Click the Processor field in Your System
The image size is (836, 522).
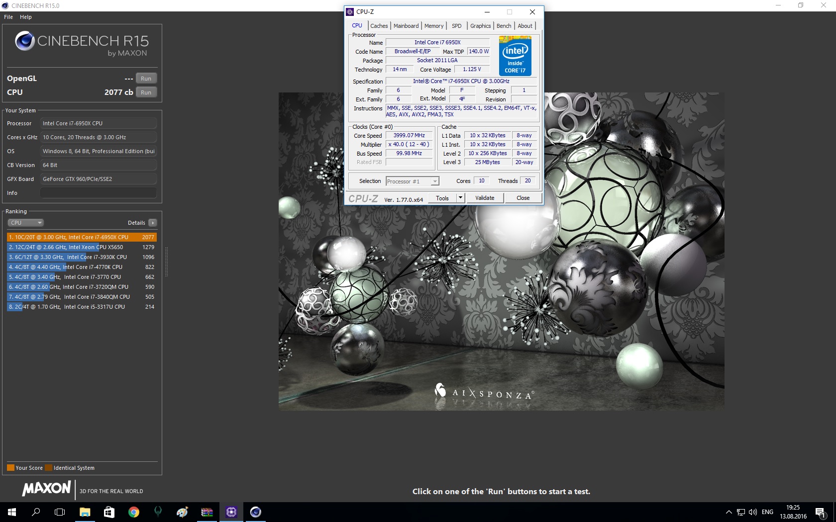(99, 123)
